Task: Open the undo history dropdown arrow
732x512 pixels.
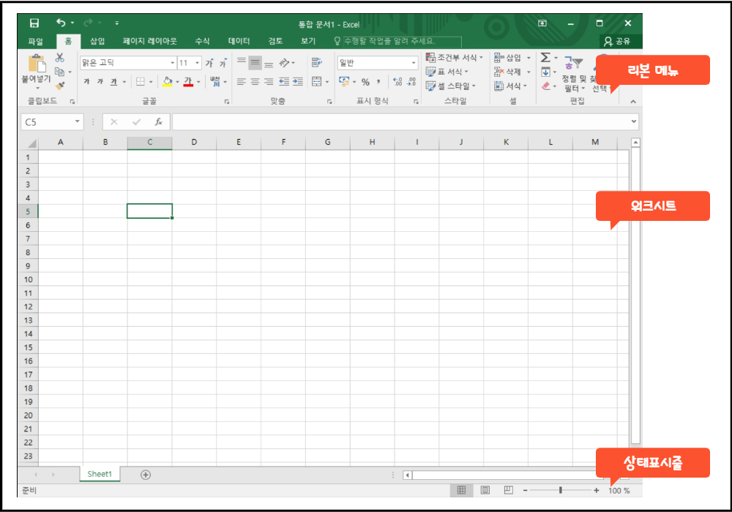Action: coord(72,23)
